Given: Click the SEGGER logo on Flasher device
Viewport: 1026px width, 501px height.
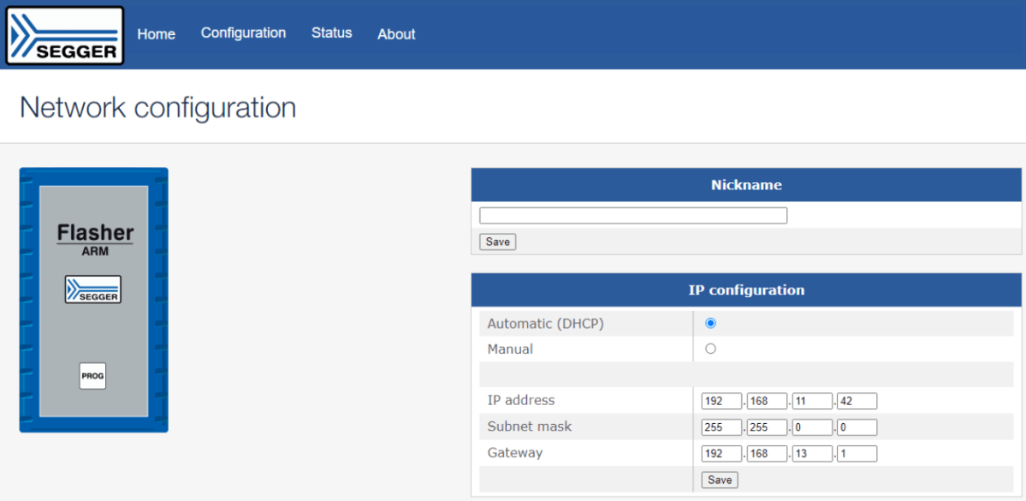Looking at the screenshot, I should (93, 289).
